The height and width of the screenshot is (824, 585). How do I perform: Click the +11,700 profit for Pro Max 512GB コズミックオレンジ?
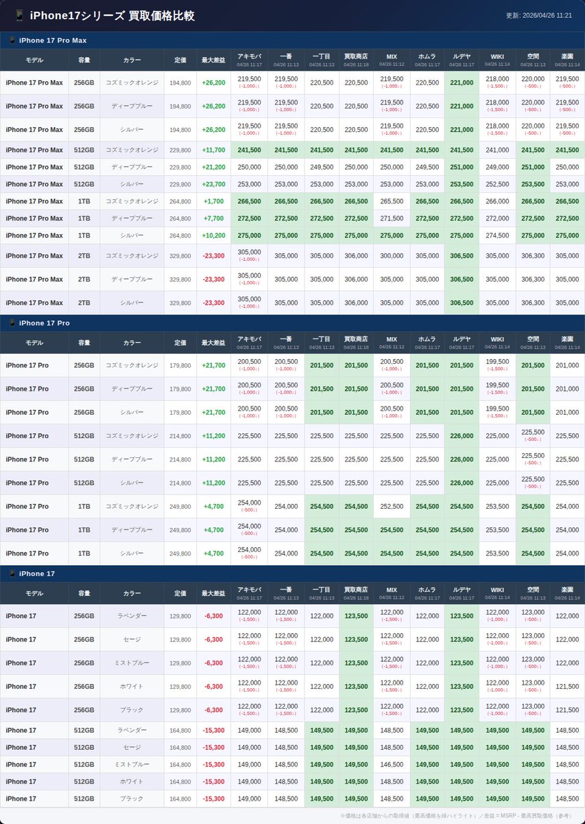point(213,150)
